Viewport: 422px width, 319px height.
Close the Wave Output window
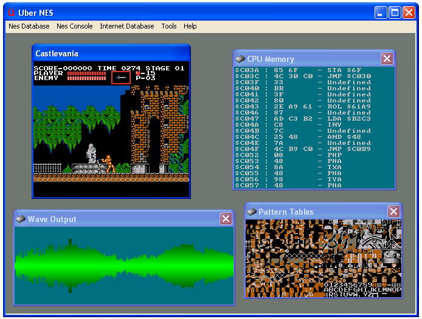[x=226, y=218]
